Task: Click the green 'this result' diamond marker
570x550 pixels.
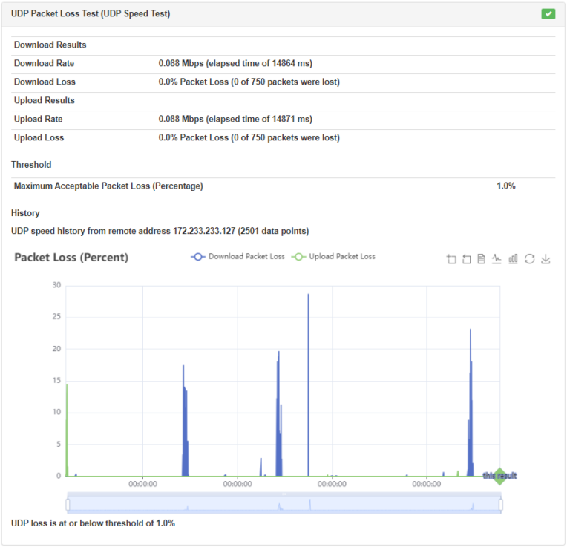Action: pyautogui.click(x=499, y=476)
